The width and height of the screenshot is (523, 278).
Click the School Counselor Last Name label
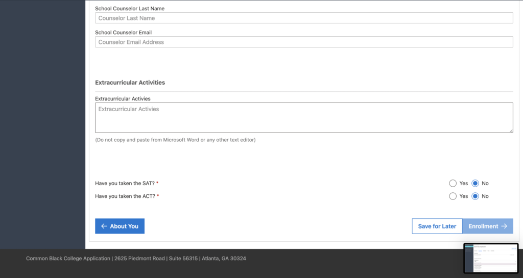click(130, 9)
